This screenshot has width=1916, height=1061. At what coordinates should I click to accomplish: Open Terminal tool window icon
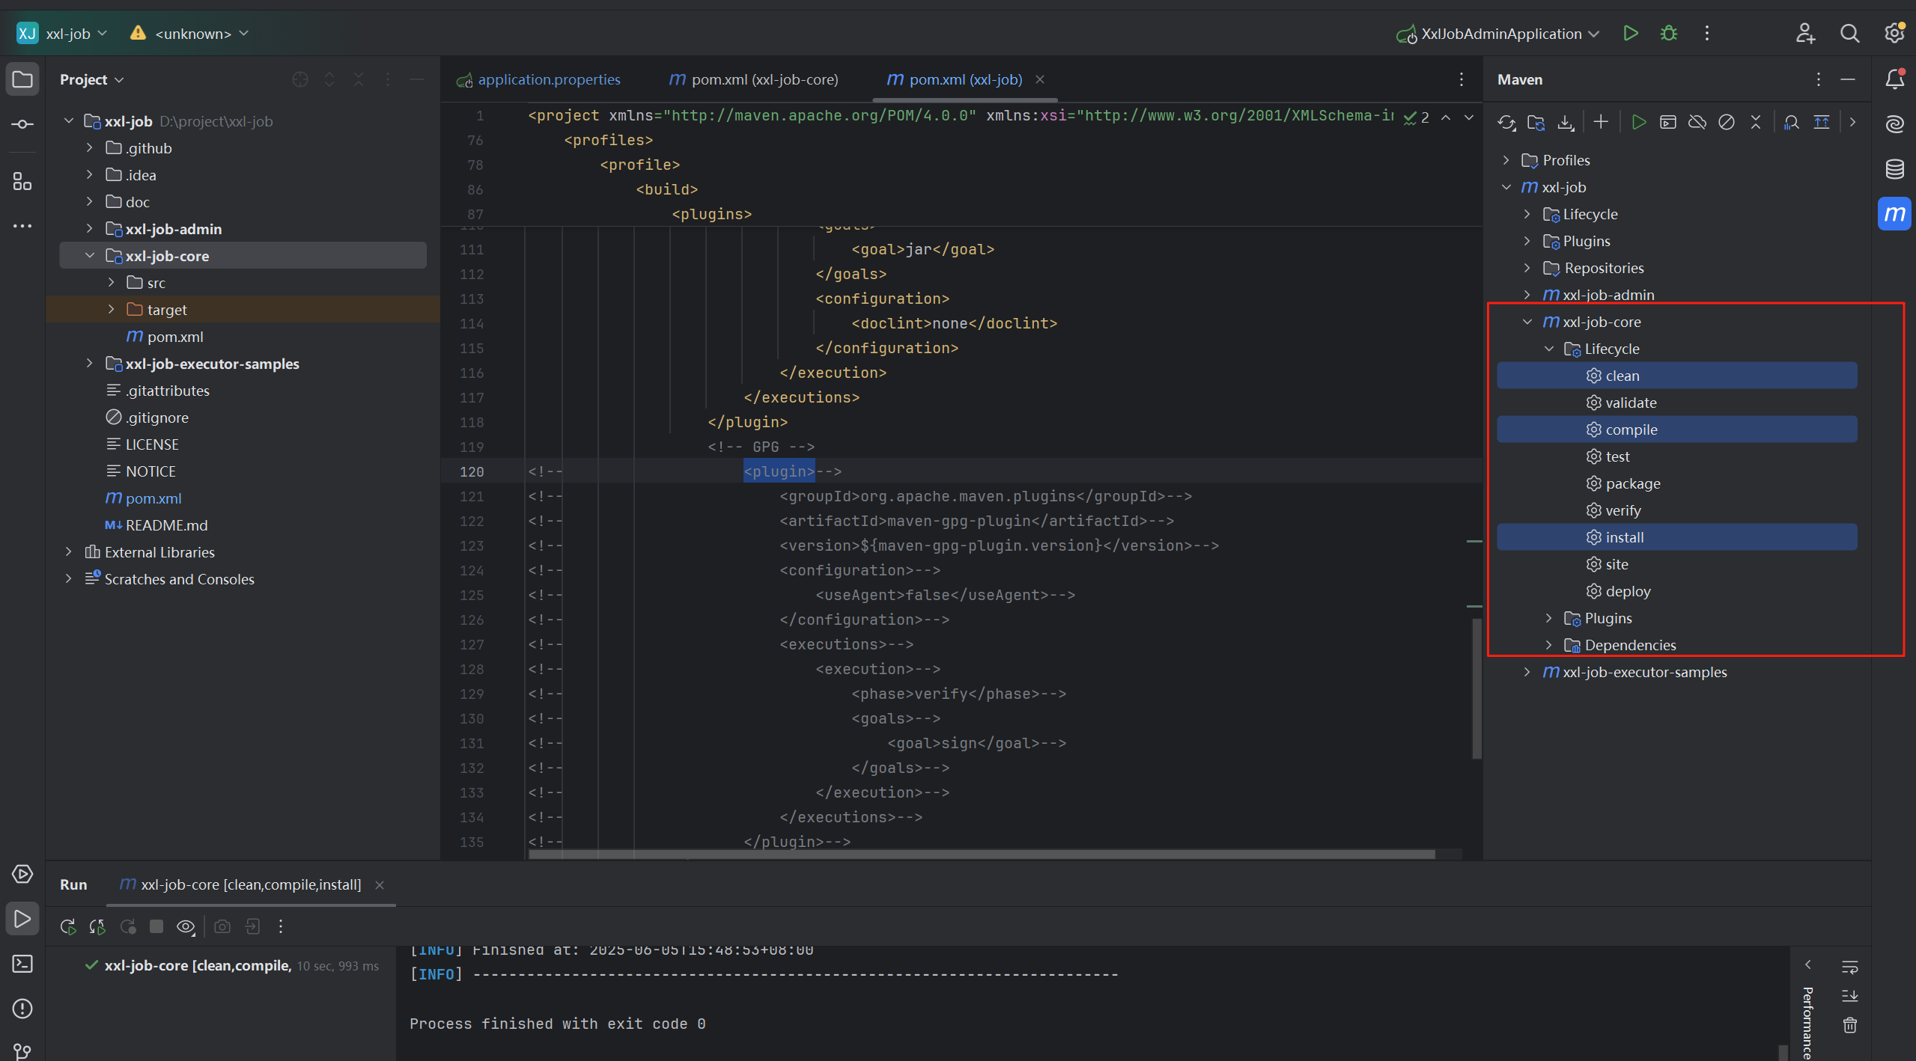(22, 964)
